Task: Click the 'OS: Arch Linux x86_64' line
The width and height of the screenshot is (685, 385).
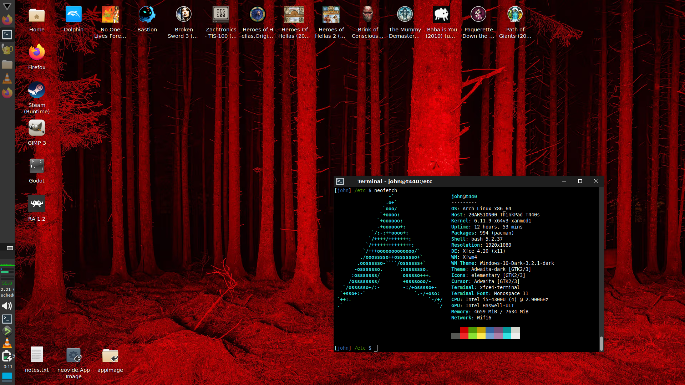Action: (x=481, y=209)
